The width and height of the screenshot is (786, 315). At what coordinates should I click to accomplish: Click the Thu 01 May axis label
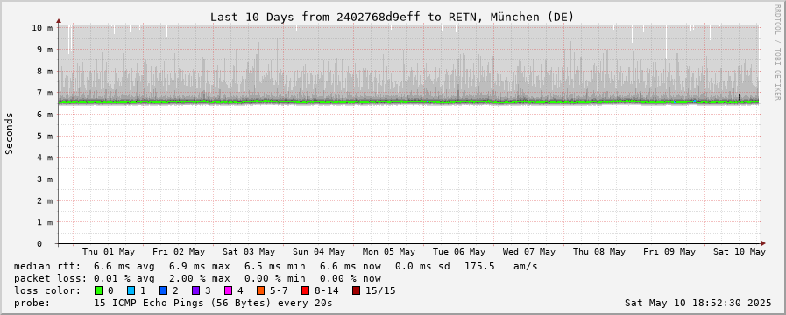coord(109,252)
